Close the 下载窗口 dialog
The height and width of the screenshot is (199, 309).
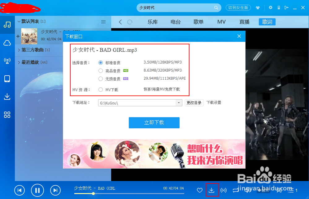(x=239, y=36)
